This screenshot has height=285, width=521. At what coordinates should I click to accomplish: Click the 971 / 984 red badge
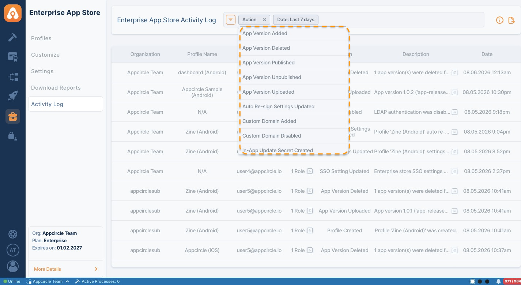click(512, 281)
